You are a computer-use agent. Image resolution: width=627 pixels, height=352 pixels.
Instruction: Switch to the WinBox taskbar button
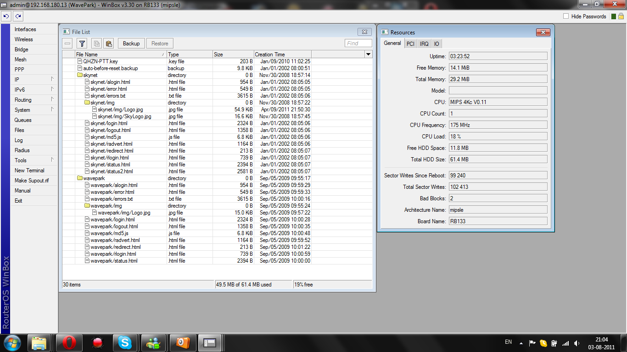click(x=210, y=342)
